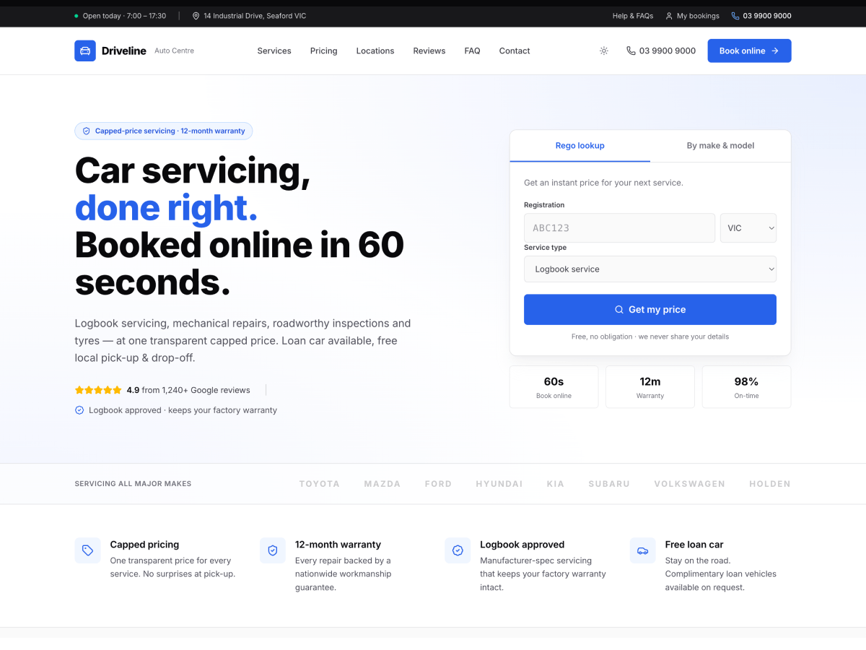
Task: Open the Service type dropdown
Action: [650, 269]
